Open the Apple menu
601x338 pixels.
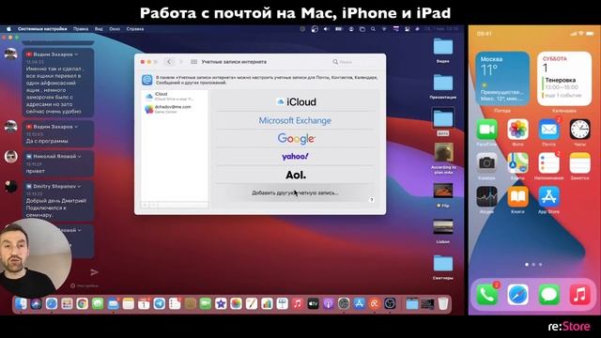8,29
